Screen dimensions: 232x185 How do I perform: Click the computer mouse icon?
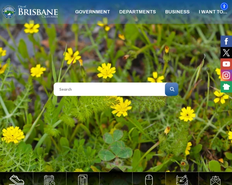pyautogui.click(x=149, y=179)
